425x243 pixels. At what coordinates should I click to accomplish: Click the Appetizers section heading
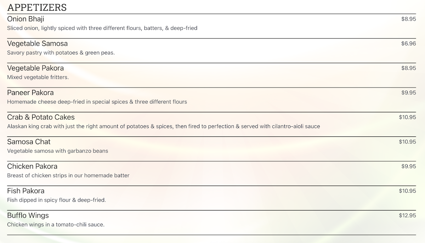coord(37,7)
